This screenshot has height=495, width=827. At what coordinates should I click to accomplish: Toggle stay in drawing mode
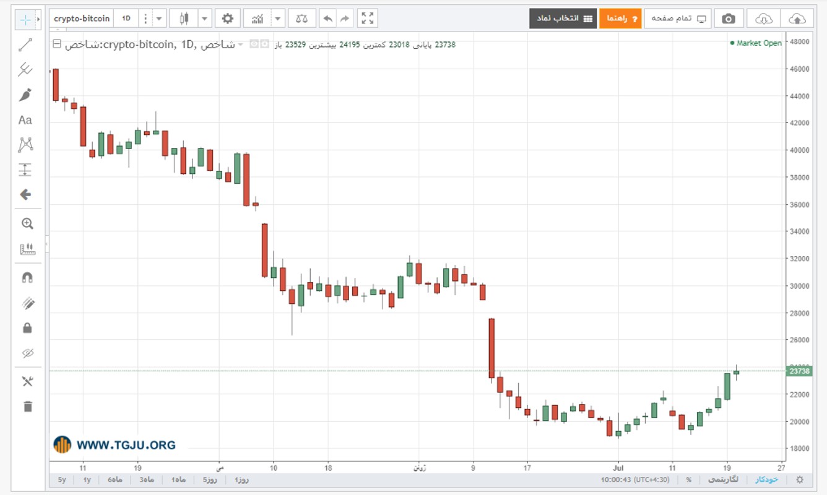coord(27,303)
